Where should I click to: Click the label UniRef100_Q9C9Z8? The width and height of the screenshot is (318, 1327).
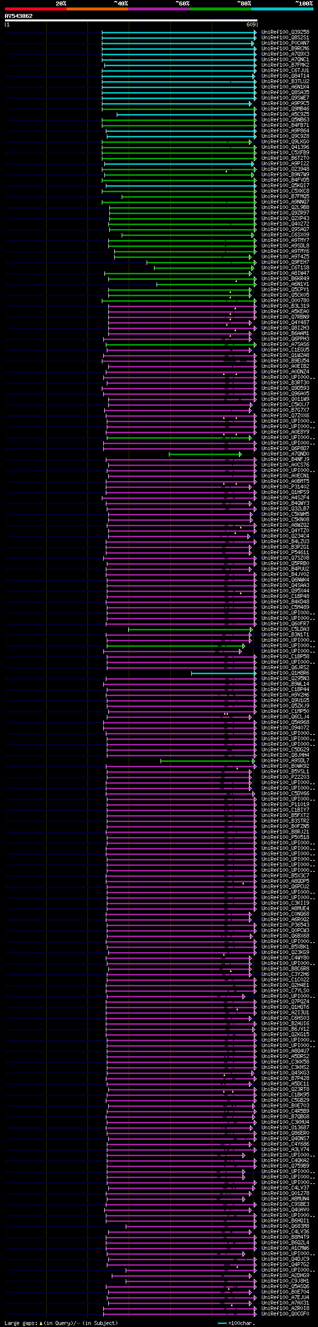(x=285, y=136)
